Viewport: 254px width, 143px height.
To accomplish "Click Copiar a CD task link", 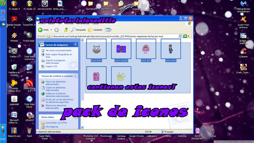I will pos(51,66).
